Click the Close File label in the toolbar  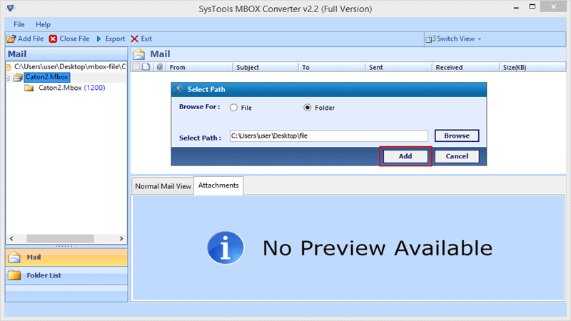coord(74,39)
